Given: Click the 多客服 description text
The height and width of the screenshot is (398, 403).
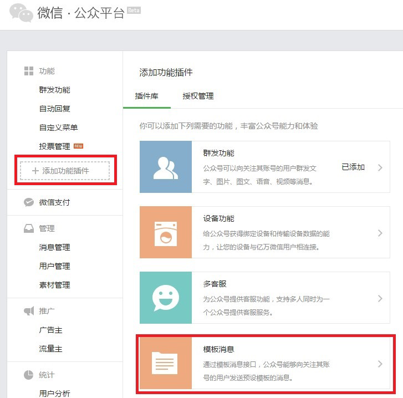Looking at the screenshot, I should 266,306.
